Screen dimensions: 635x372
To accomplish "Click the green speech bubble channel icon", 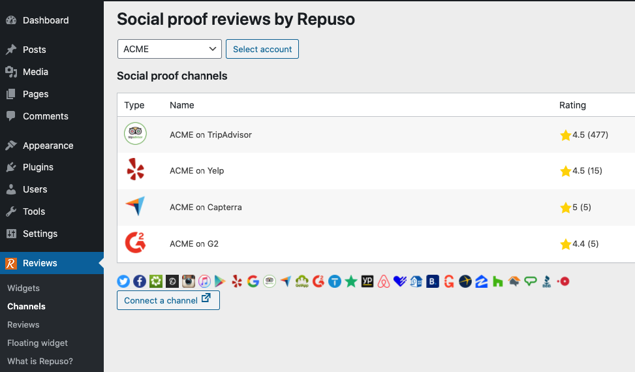I will point(530,281).
